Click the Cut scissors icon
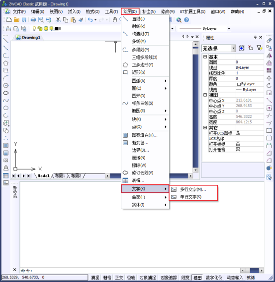The height and width of the screenshot is (282, 275). [58, 20]
